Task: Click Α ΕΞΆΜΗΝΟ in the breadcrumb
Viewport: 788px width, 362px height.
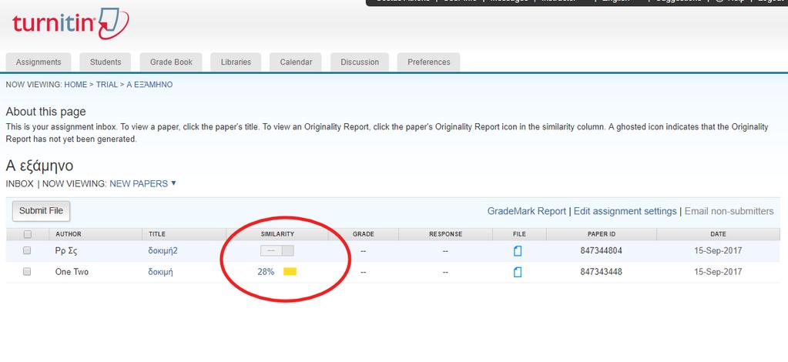Action: click(149, 85)
